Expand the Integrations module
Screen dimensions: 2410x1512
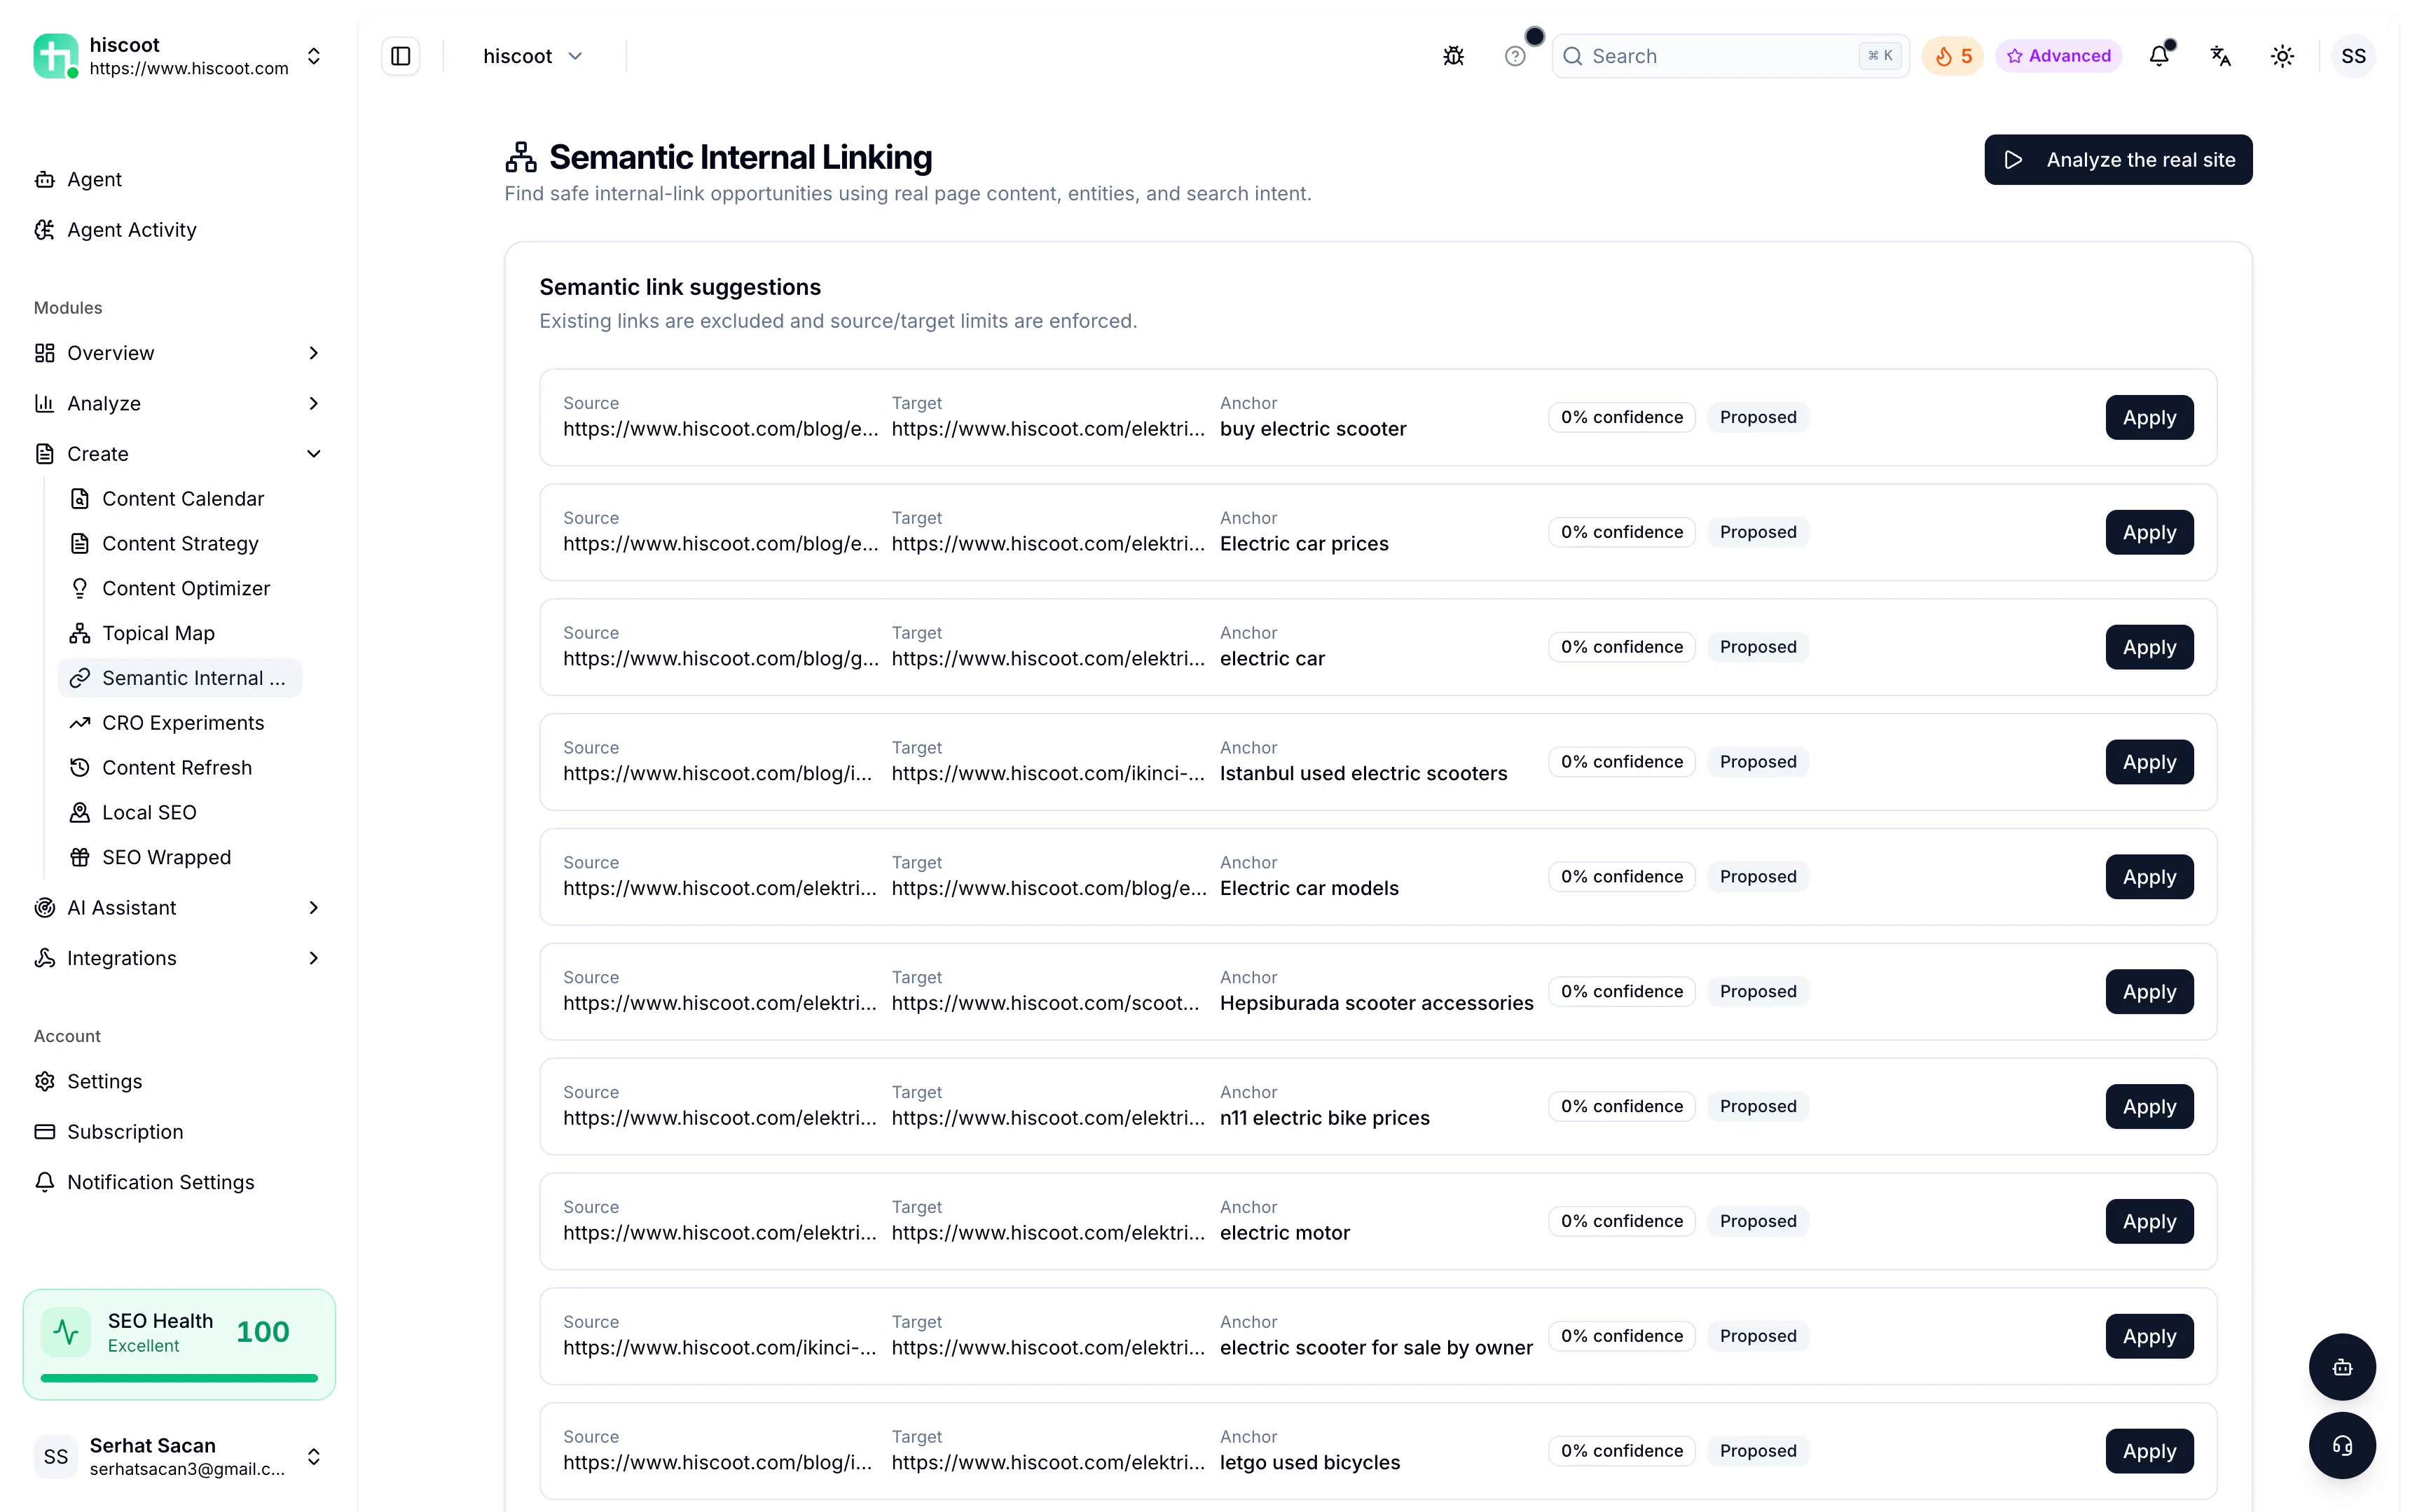click(179, 958)
